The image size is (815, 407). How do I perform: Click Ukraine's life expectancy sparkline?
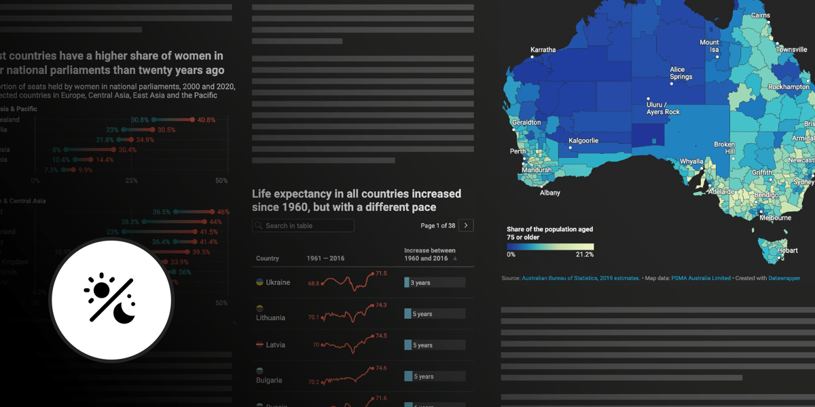pos(348,281)
